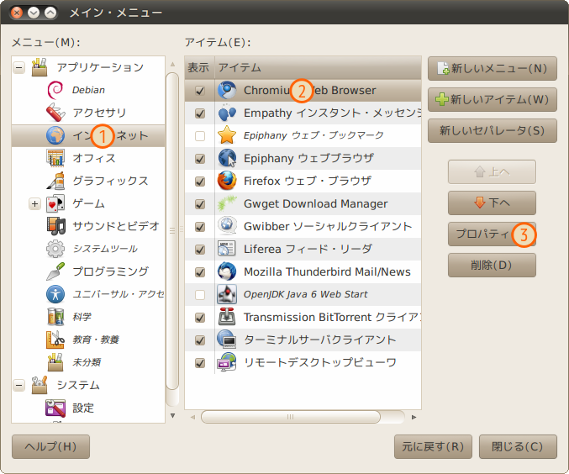Collapse the アプリケーション tree node

pos(19,67)
